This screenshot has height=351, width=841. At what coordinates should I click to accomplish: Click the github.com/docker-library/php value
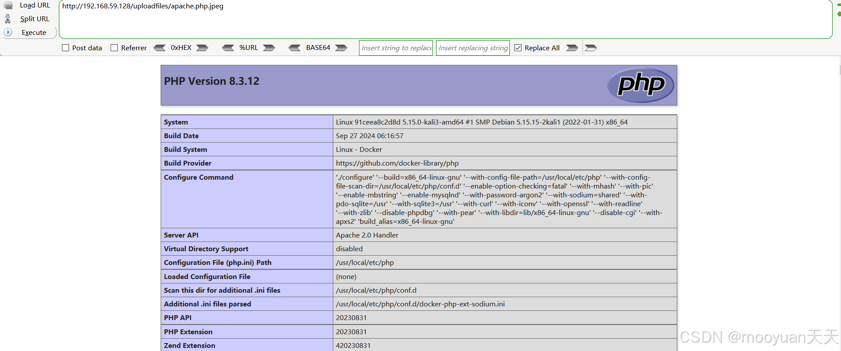(x=397, y=163)
